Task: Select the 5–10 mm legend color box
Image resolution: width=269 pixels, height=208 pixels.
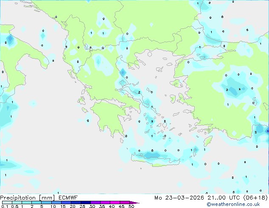Action: coord(46,202)
